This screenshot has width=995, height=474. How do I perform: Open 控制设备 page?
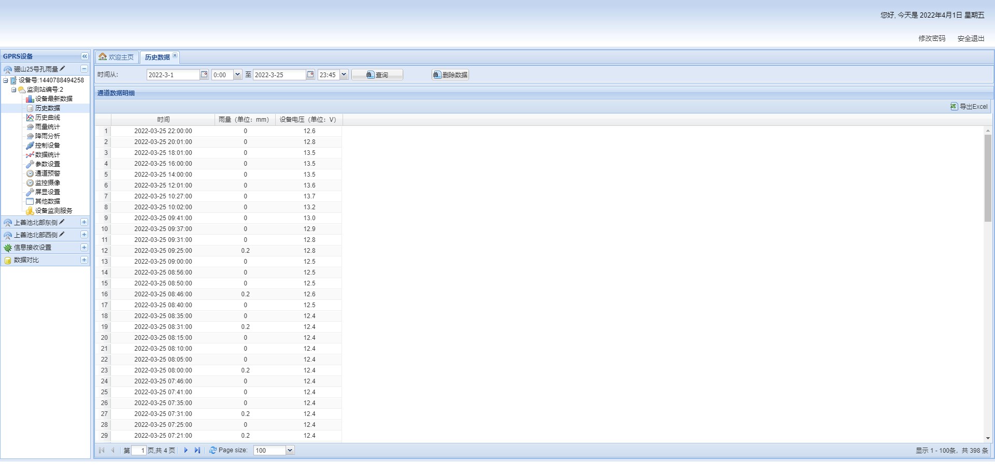pyautogui.click(x=48, y=146)
